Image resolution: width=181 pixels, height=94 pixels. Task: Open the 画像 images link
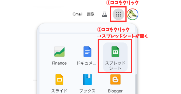coord(90,14)
